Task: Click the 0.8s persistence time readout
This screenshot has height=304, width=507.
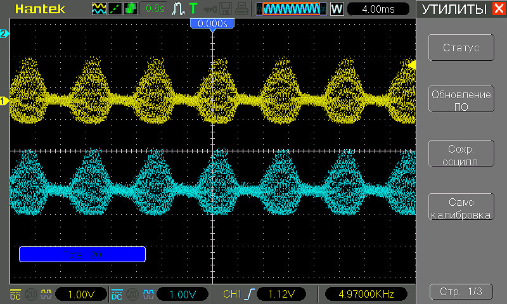Action: 155,9
